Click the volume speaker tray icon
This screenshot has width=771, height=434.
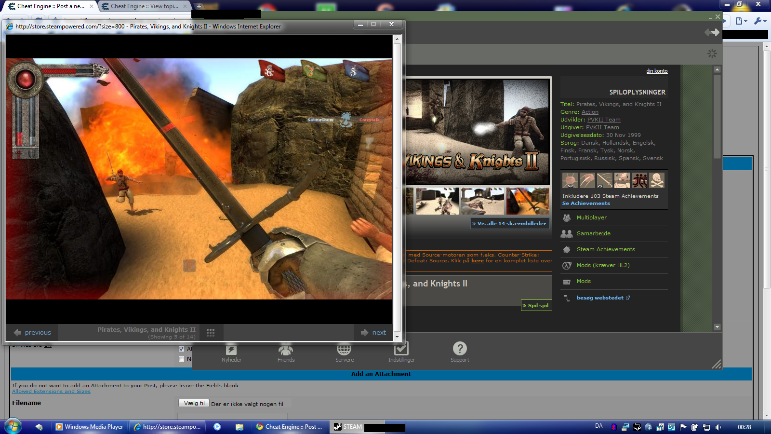click(718, 427)
